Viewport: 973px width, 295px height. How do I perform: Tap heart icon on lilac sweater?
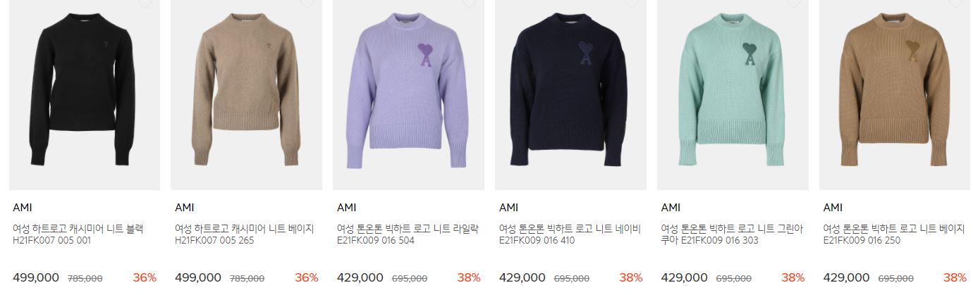[469, 3]
